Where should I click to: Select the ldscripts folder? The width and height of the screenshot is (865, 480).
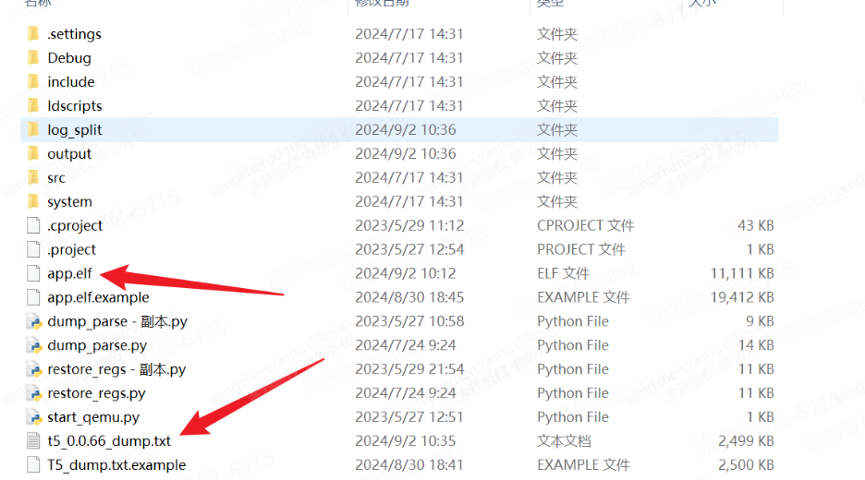(74, 106)
